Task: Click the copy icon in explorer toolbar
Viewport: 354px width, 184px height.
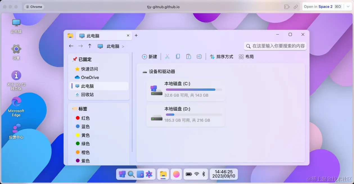Action: coord(178,56)
